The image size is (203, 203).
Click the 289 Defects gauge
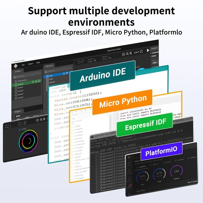[x=176, y=171]
